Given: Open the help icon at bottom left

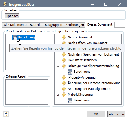Looking at the screenshot, I should pyautogui.click(x=6, y=114).
